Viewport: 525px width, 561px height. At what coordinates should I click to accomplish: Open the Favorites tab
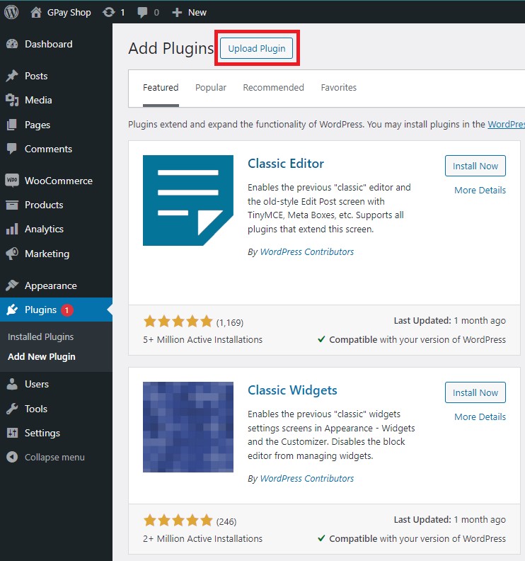click(x=338, y=88)
